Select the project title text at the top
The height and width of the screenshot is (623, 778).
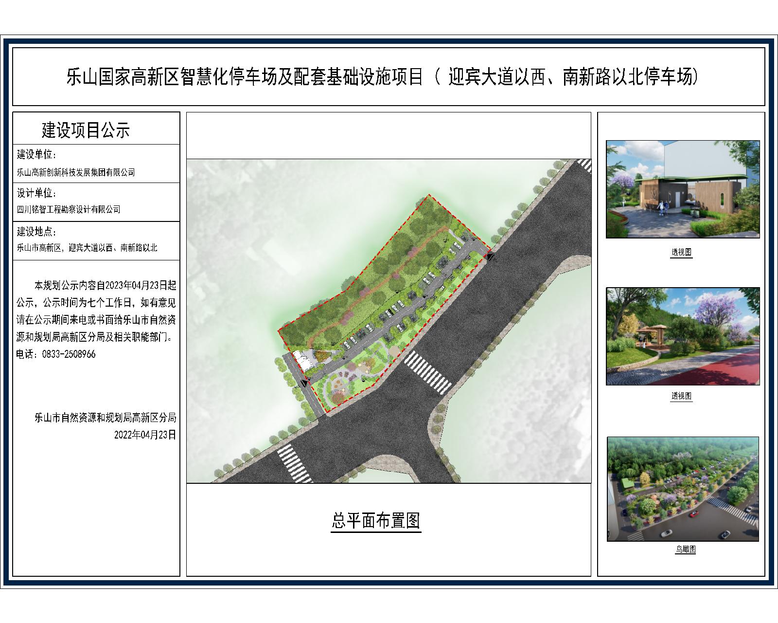tap(382, 77)
